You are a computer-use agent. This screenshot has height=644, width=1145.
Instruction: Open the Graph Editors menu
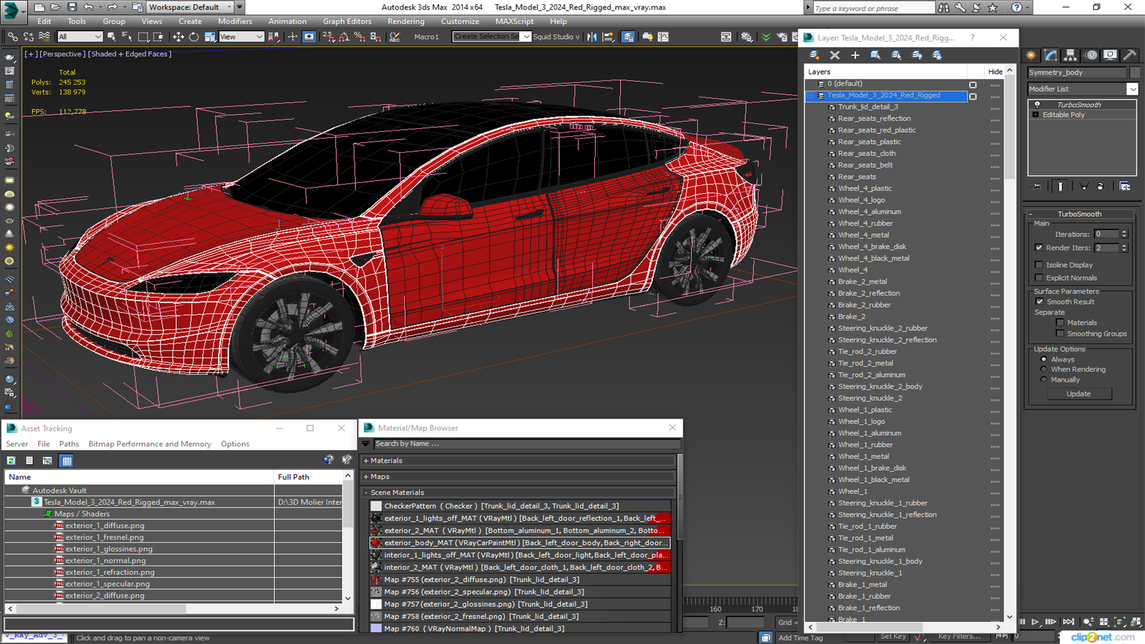coord(347,21)
